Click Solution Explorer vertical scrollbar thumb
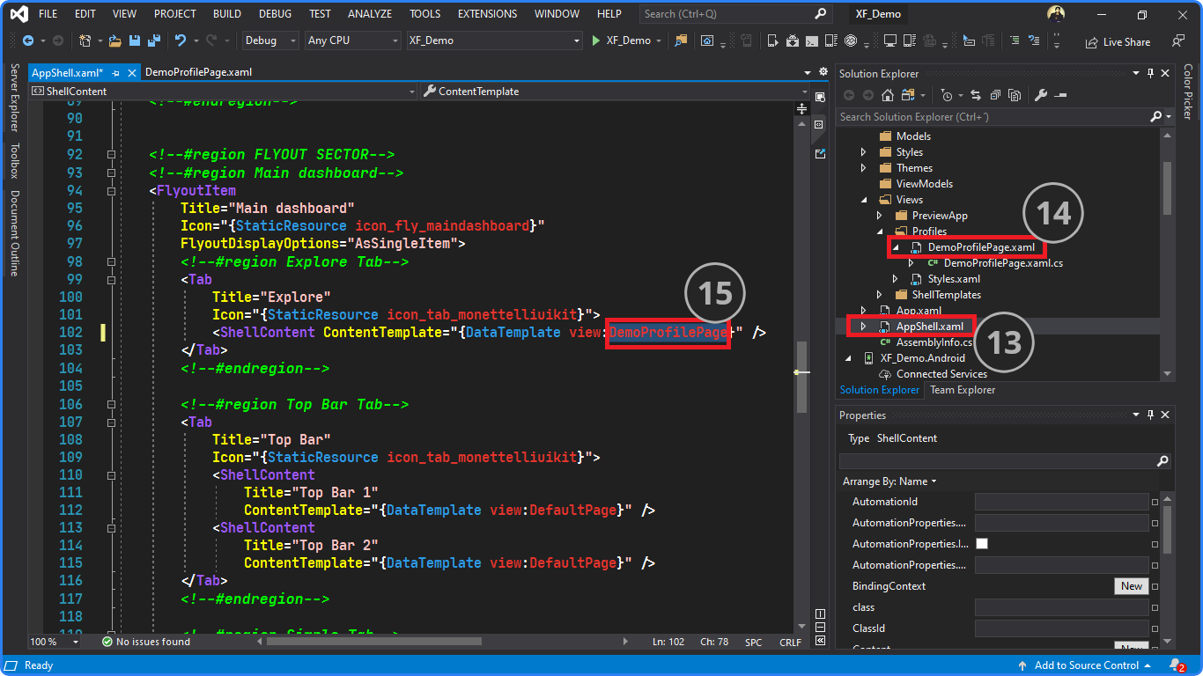The width and height of the screenshot is (1203, 676). pyautogui.click(x=1167, y=187)
